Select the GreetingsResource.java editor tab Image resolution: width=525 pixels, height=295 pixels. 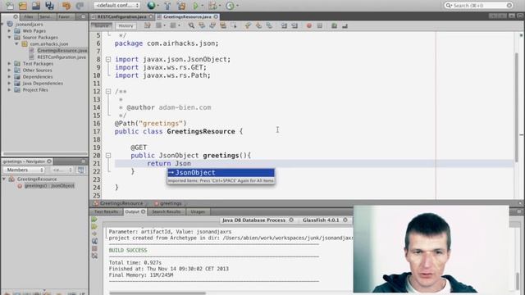(x=187, y=16)
